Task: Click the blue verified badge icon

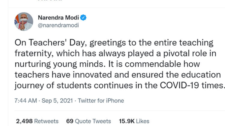Action: [83, 18]
